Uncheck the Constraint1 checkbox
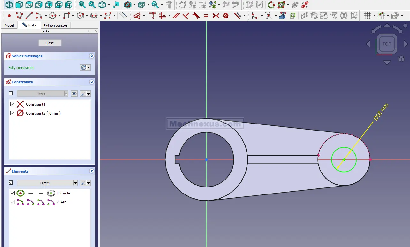The width and height of the screenshot is (410, 247). pyautogui.click(x=12, y=104)
